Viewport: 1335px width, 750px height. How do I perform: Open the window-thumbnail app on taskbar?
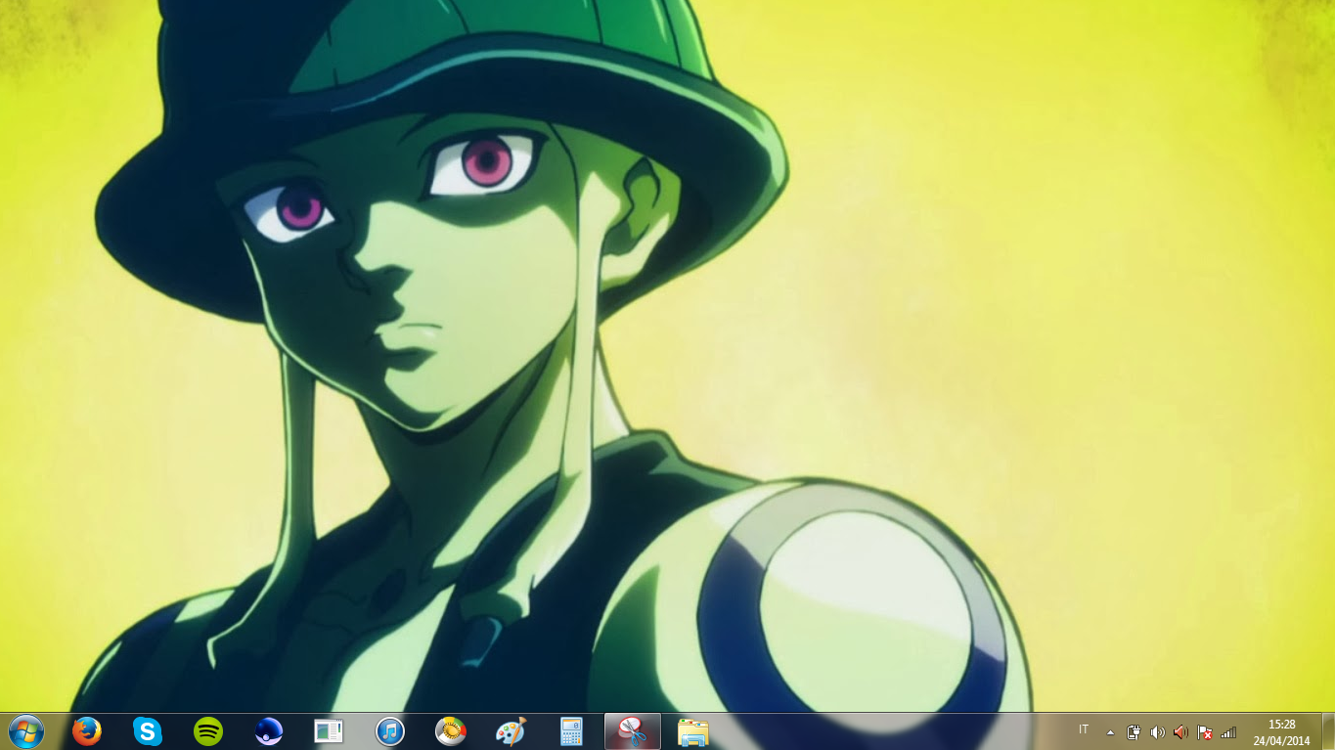[329, 731]
